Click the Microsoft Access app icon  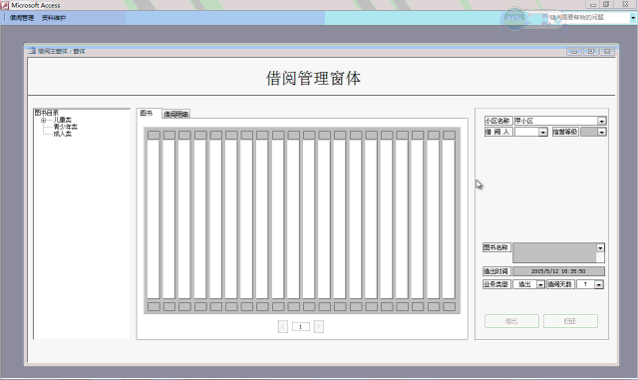[x=5, y=5]
